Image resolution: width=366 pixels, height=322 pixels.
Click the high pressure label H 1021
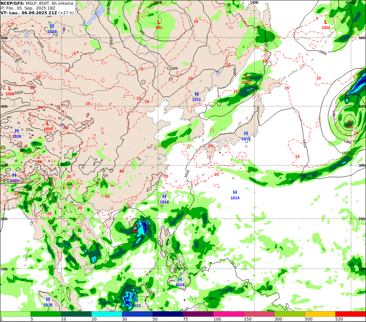click(14, 178)
